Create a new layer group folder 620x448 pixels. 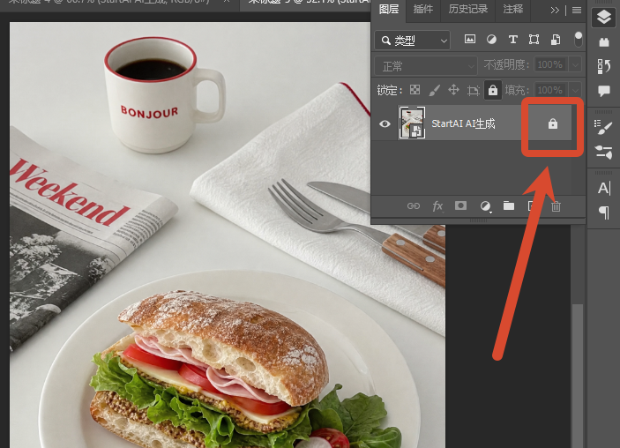click(x=509, y=205)
